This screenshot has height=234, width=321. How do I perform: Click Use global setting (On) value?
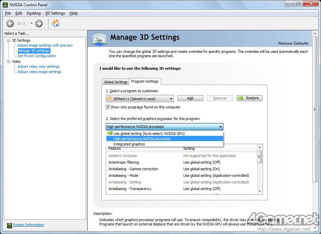201,169
